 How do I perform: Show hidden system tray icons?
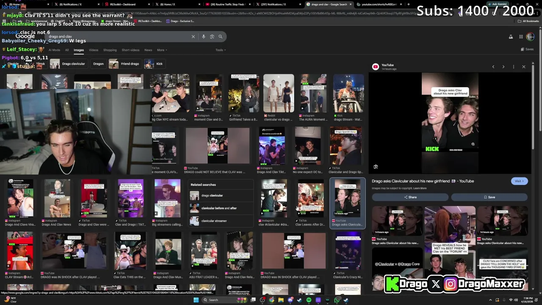tap(491, 300)
